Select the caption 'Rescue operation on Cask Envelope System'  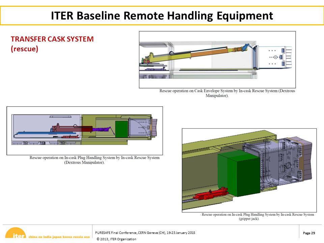[x=227, y=93]
